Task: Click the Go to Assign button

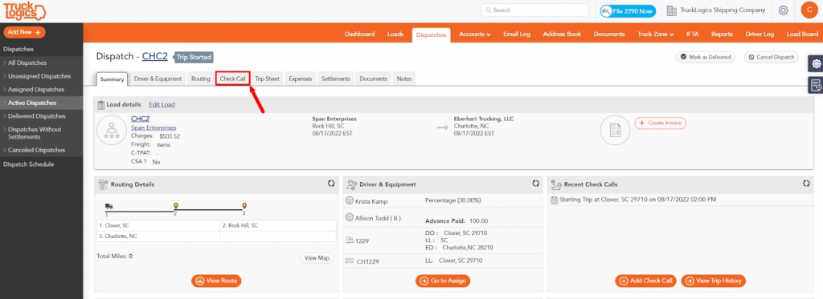Action: (443, 281)
